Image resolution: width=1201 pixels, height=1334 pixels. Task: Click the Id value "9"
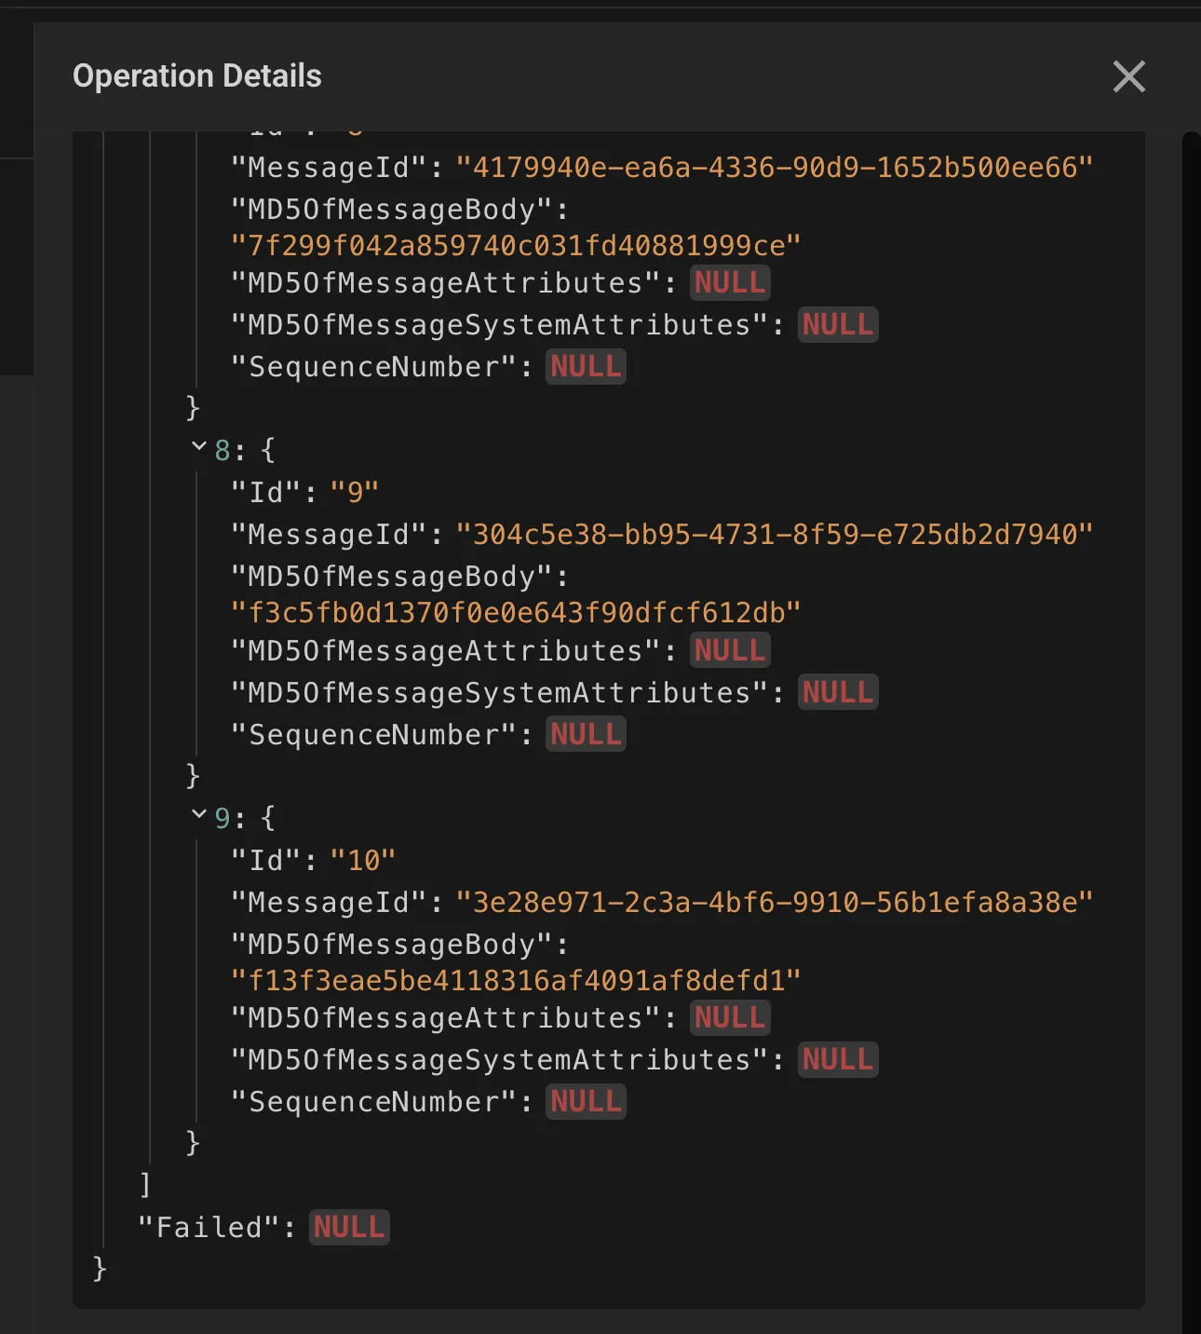pos(355,492)
